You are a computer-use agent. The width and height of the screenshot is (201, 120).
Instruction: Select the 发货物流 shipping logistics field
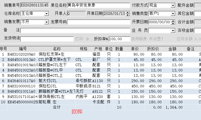47,39
